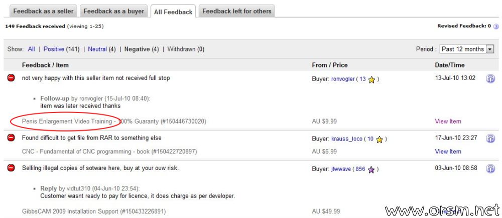Image resolution: width=502 pixels, height=218 pixels.
Task: Click the report icon next to 03-Jun-10 date
Action: click(x=490, y=168)
